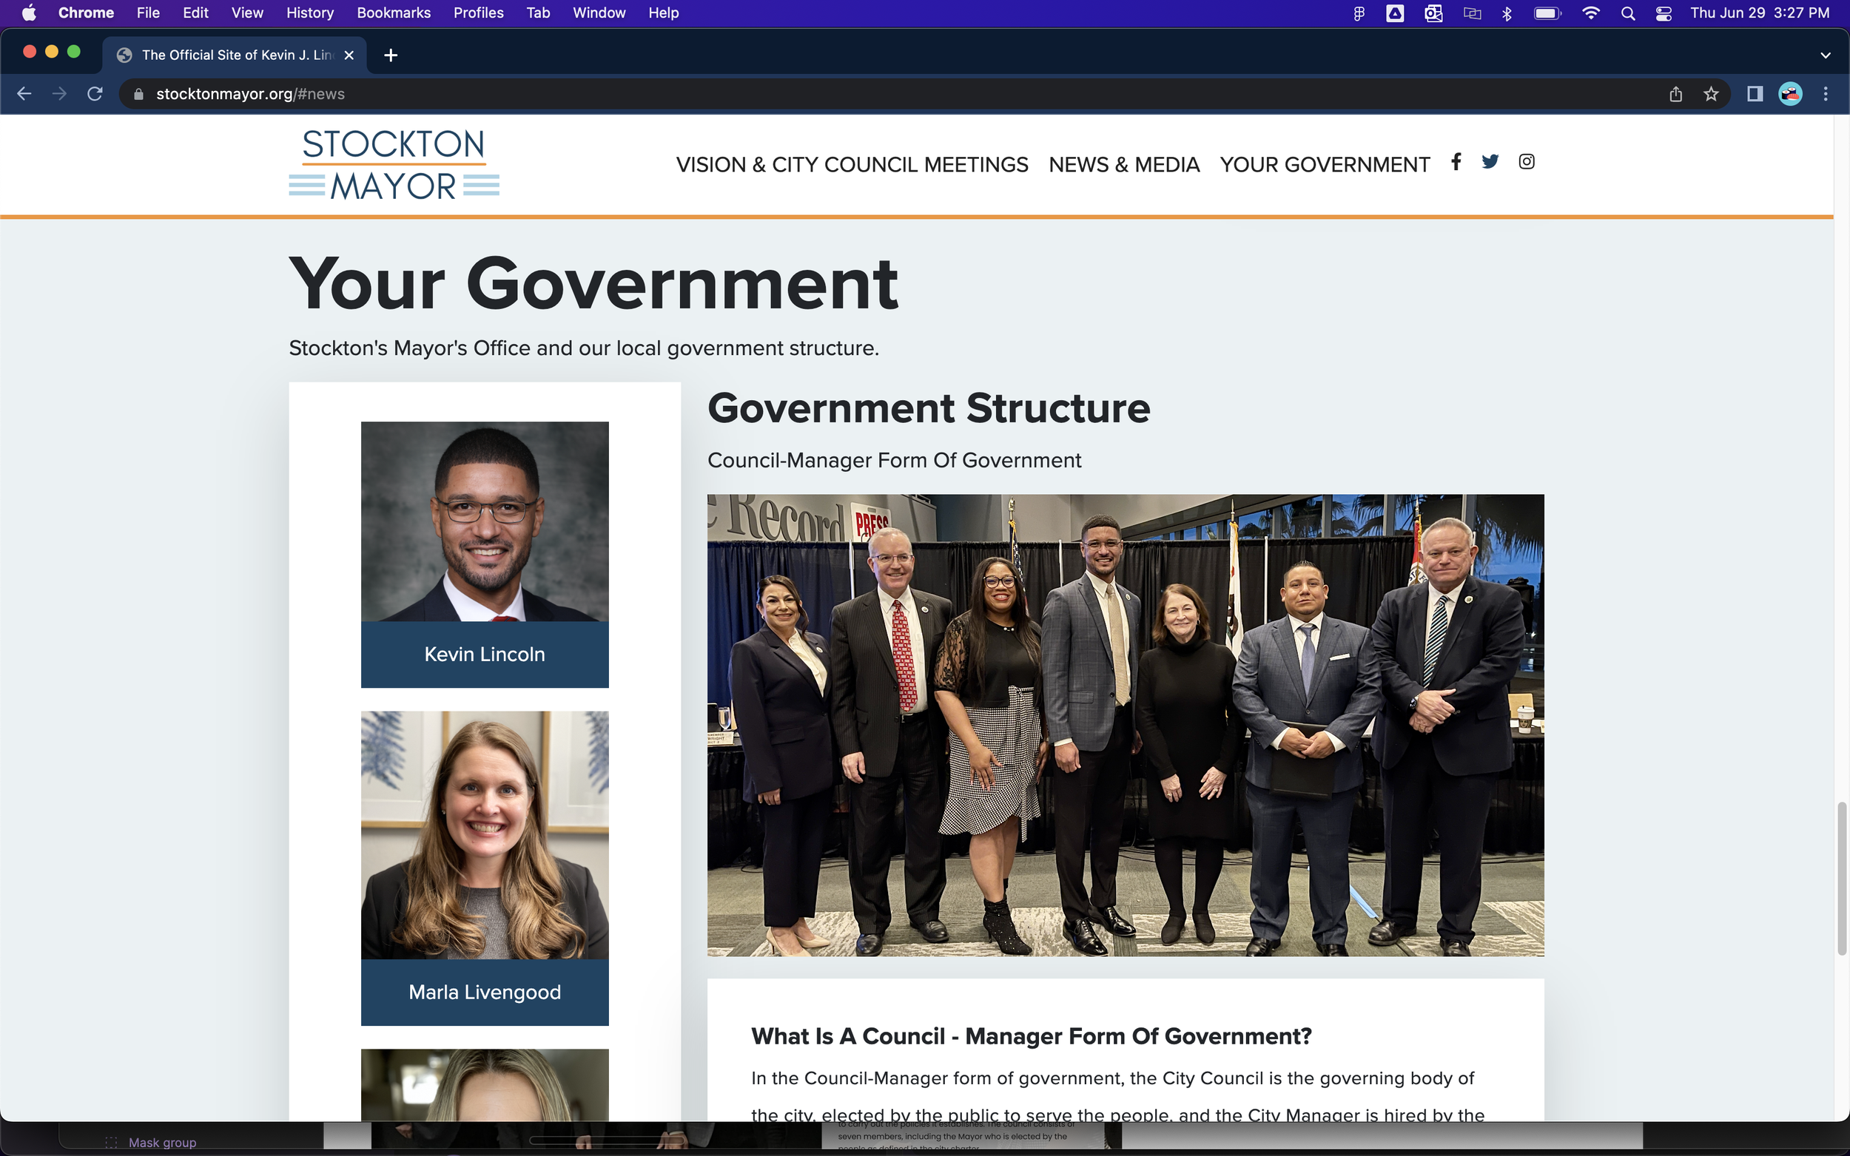Screen dimensions: 1850x1156
Task: Open the Bookmarks menu in menu bar
Action: (393, 13)
